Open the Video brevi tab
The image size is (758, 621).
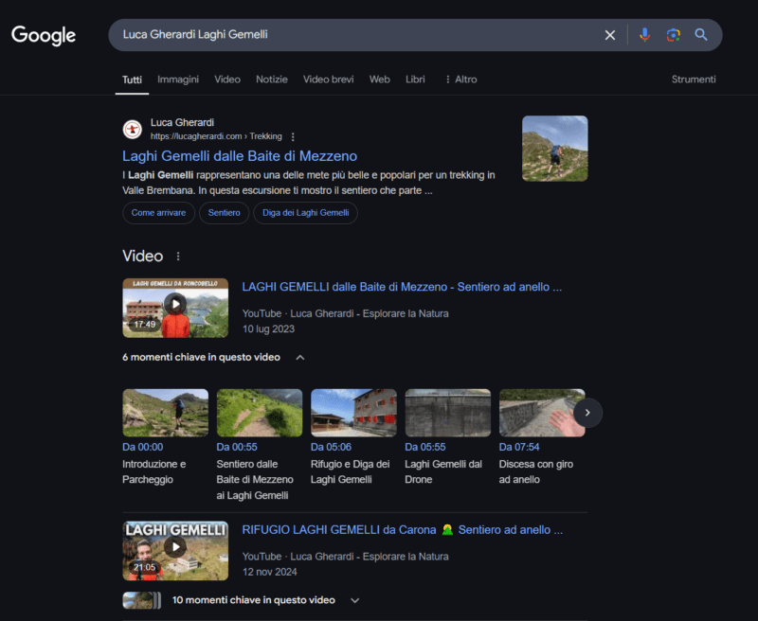point(328,80)
